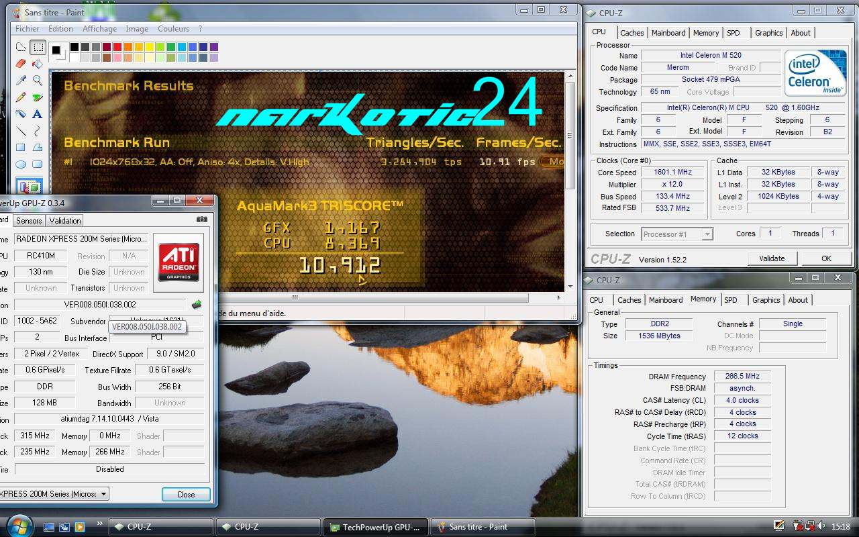
Task: Choose the Ellipse shape tool
Action: 21,165
